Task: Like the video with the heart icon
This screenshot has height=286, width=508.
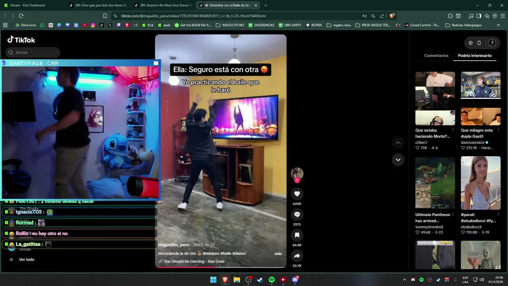Action: point(297,194)
